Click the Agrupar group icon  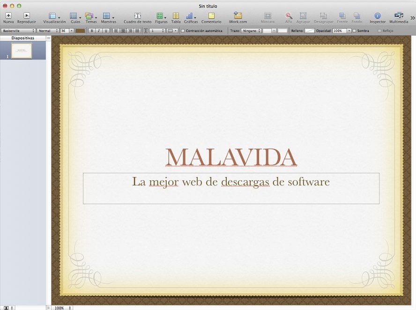click(x=303, y=18)
